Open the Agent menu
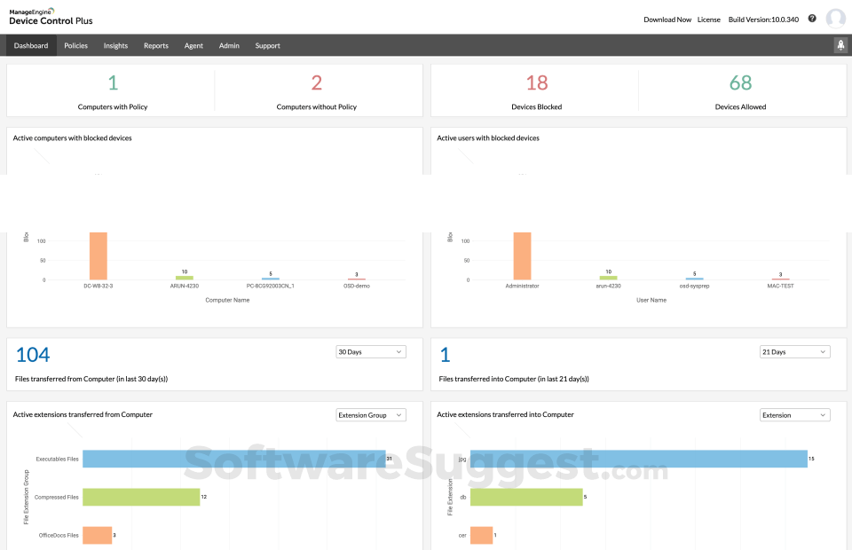The height and width of the screenshot is (550, 852). click(193, 44)
